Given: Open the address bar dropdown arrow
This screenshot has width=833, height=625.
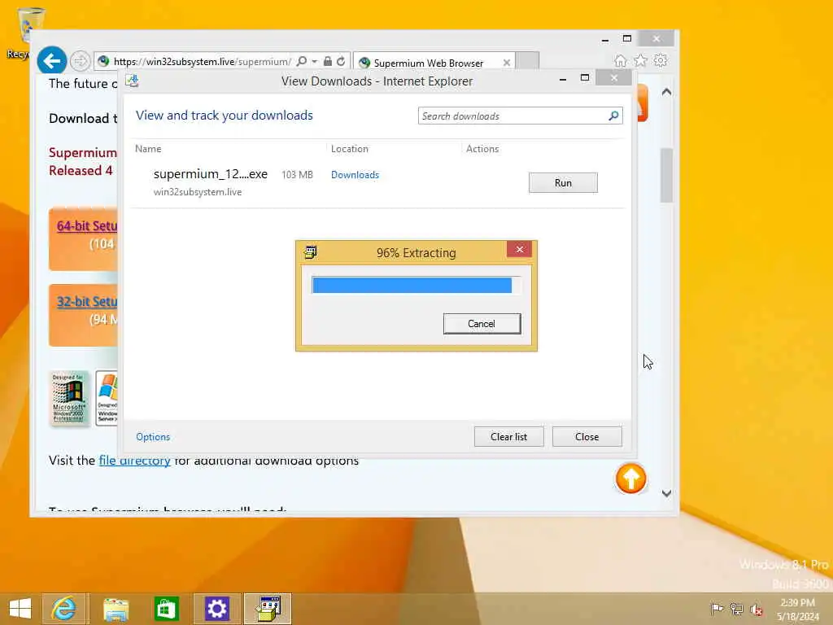Looking at the screenshot, I should click(x=315, y=62).
